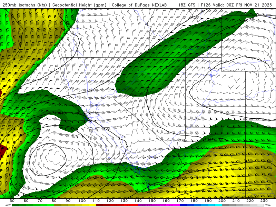Click the colorbar label '140'
The image size is (276, 207).
point(138,201)
